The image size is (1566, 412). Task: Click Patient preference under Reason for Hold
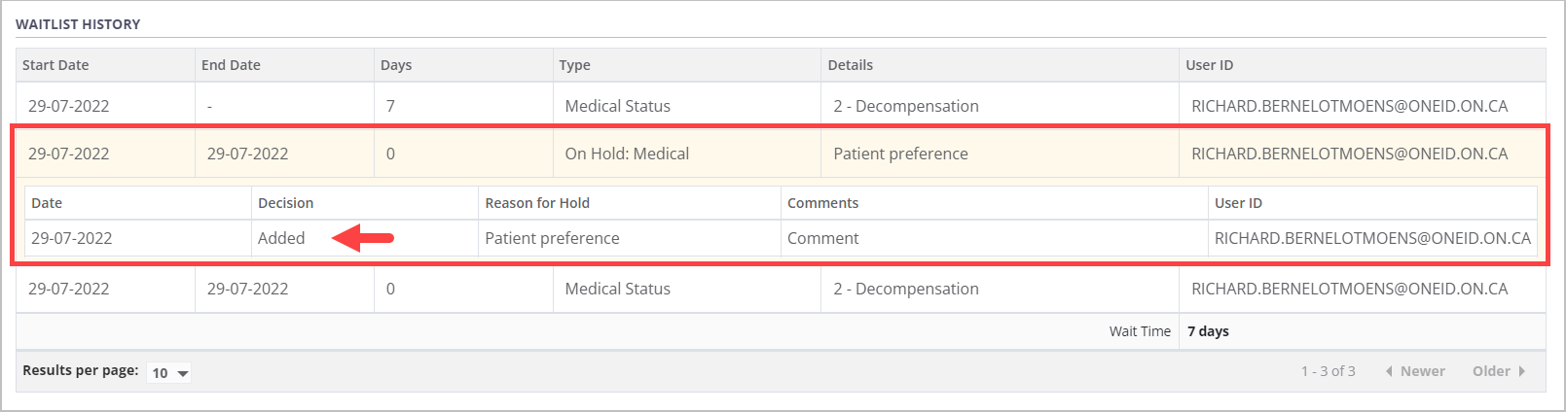(552, 238)
